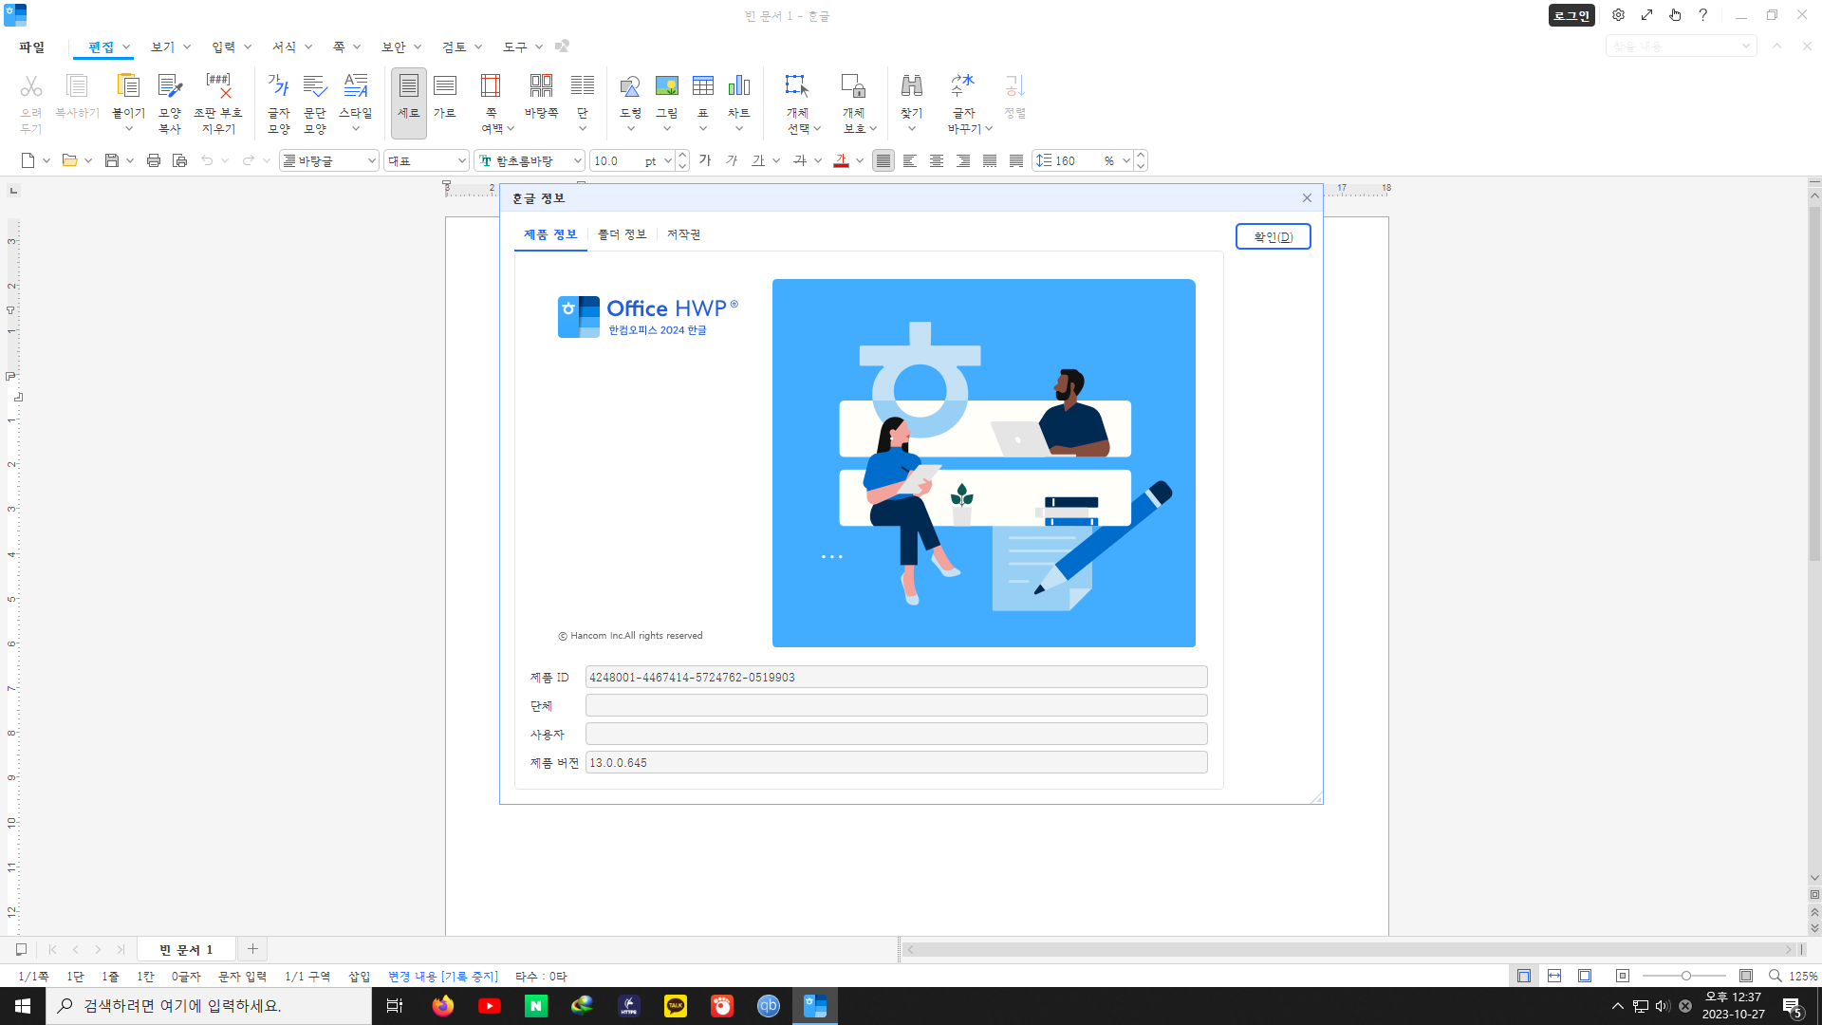Open Firefox from the taskbar
Viewport: 1822px width, 1025px height.
click(443, 1006)
